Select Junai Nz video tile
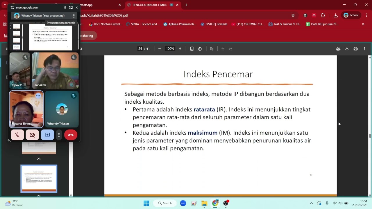372x209 pixels. [55, 71]
